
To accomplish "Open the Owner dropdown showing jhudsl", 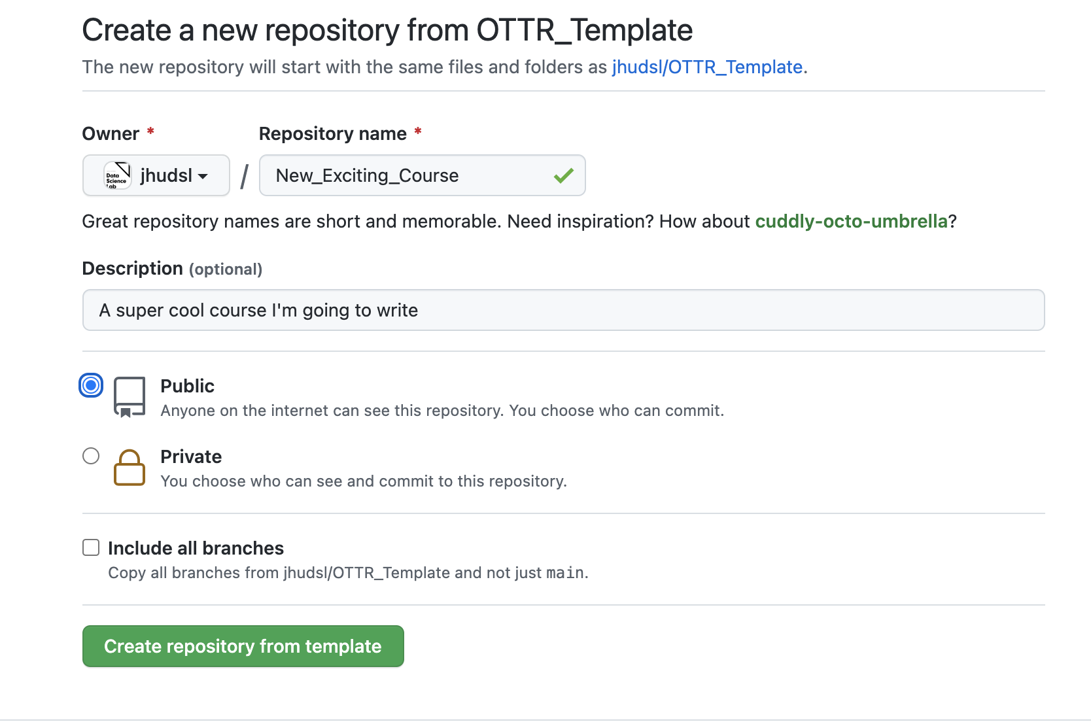I will point(156,175).
